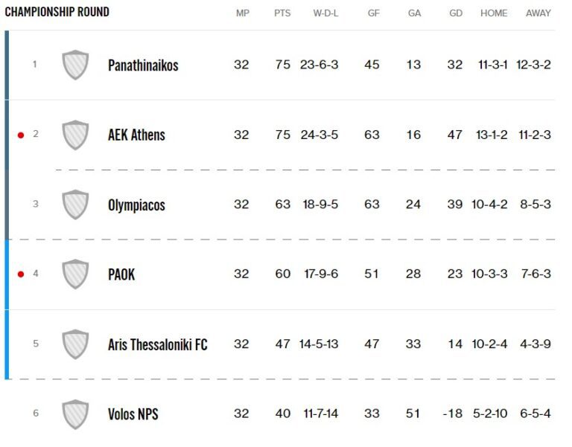Screen dimensions: 572x447
Task: Click the red dot beside PAOK rank
Action: tap(21, 274)
